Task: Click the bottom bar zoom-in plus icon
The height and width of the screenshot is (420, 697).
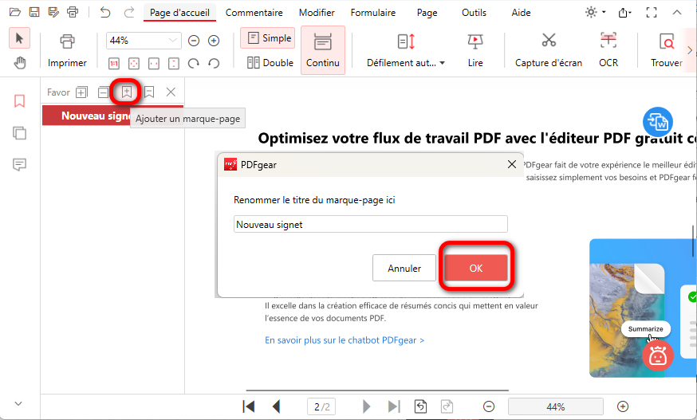Action: pyautogui.click(x=623, y=406)
